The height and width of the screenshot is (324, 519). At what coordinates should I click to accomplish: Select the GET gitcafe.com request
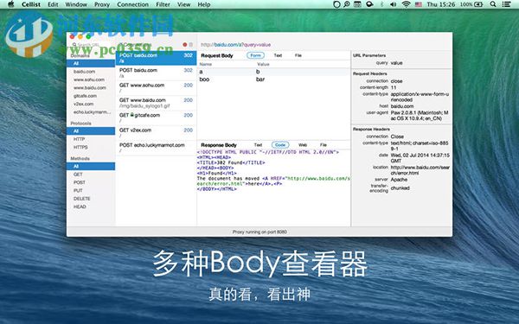(156, 118)
